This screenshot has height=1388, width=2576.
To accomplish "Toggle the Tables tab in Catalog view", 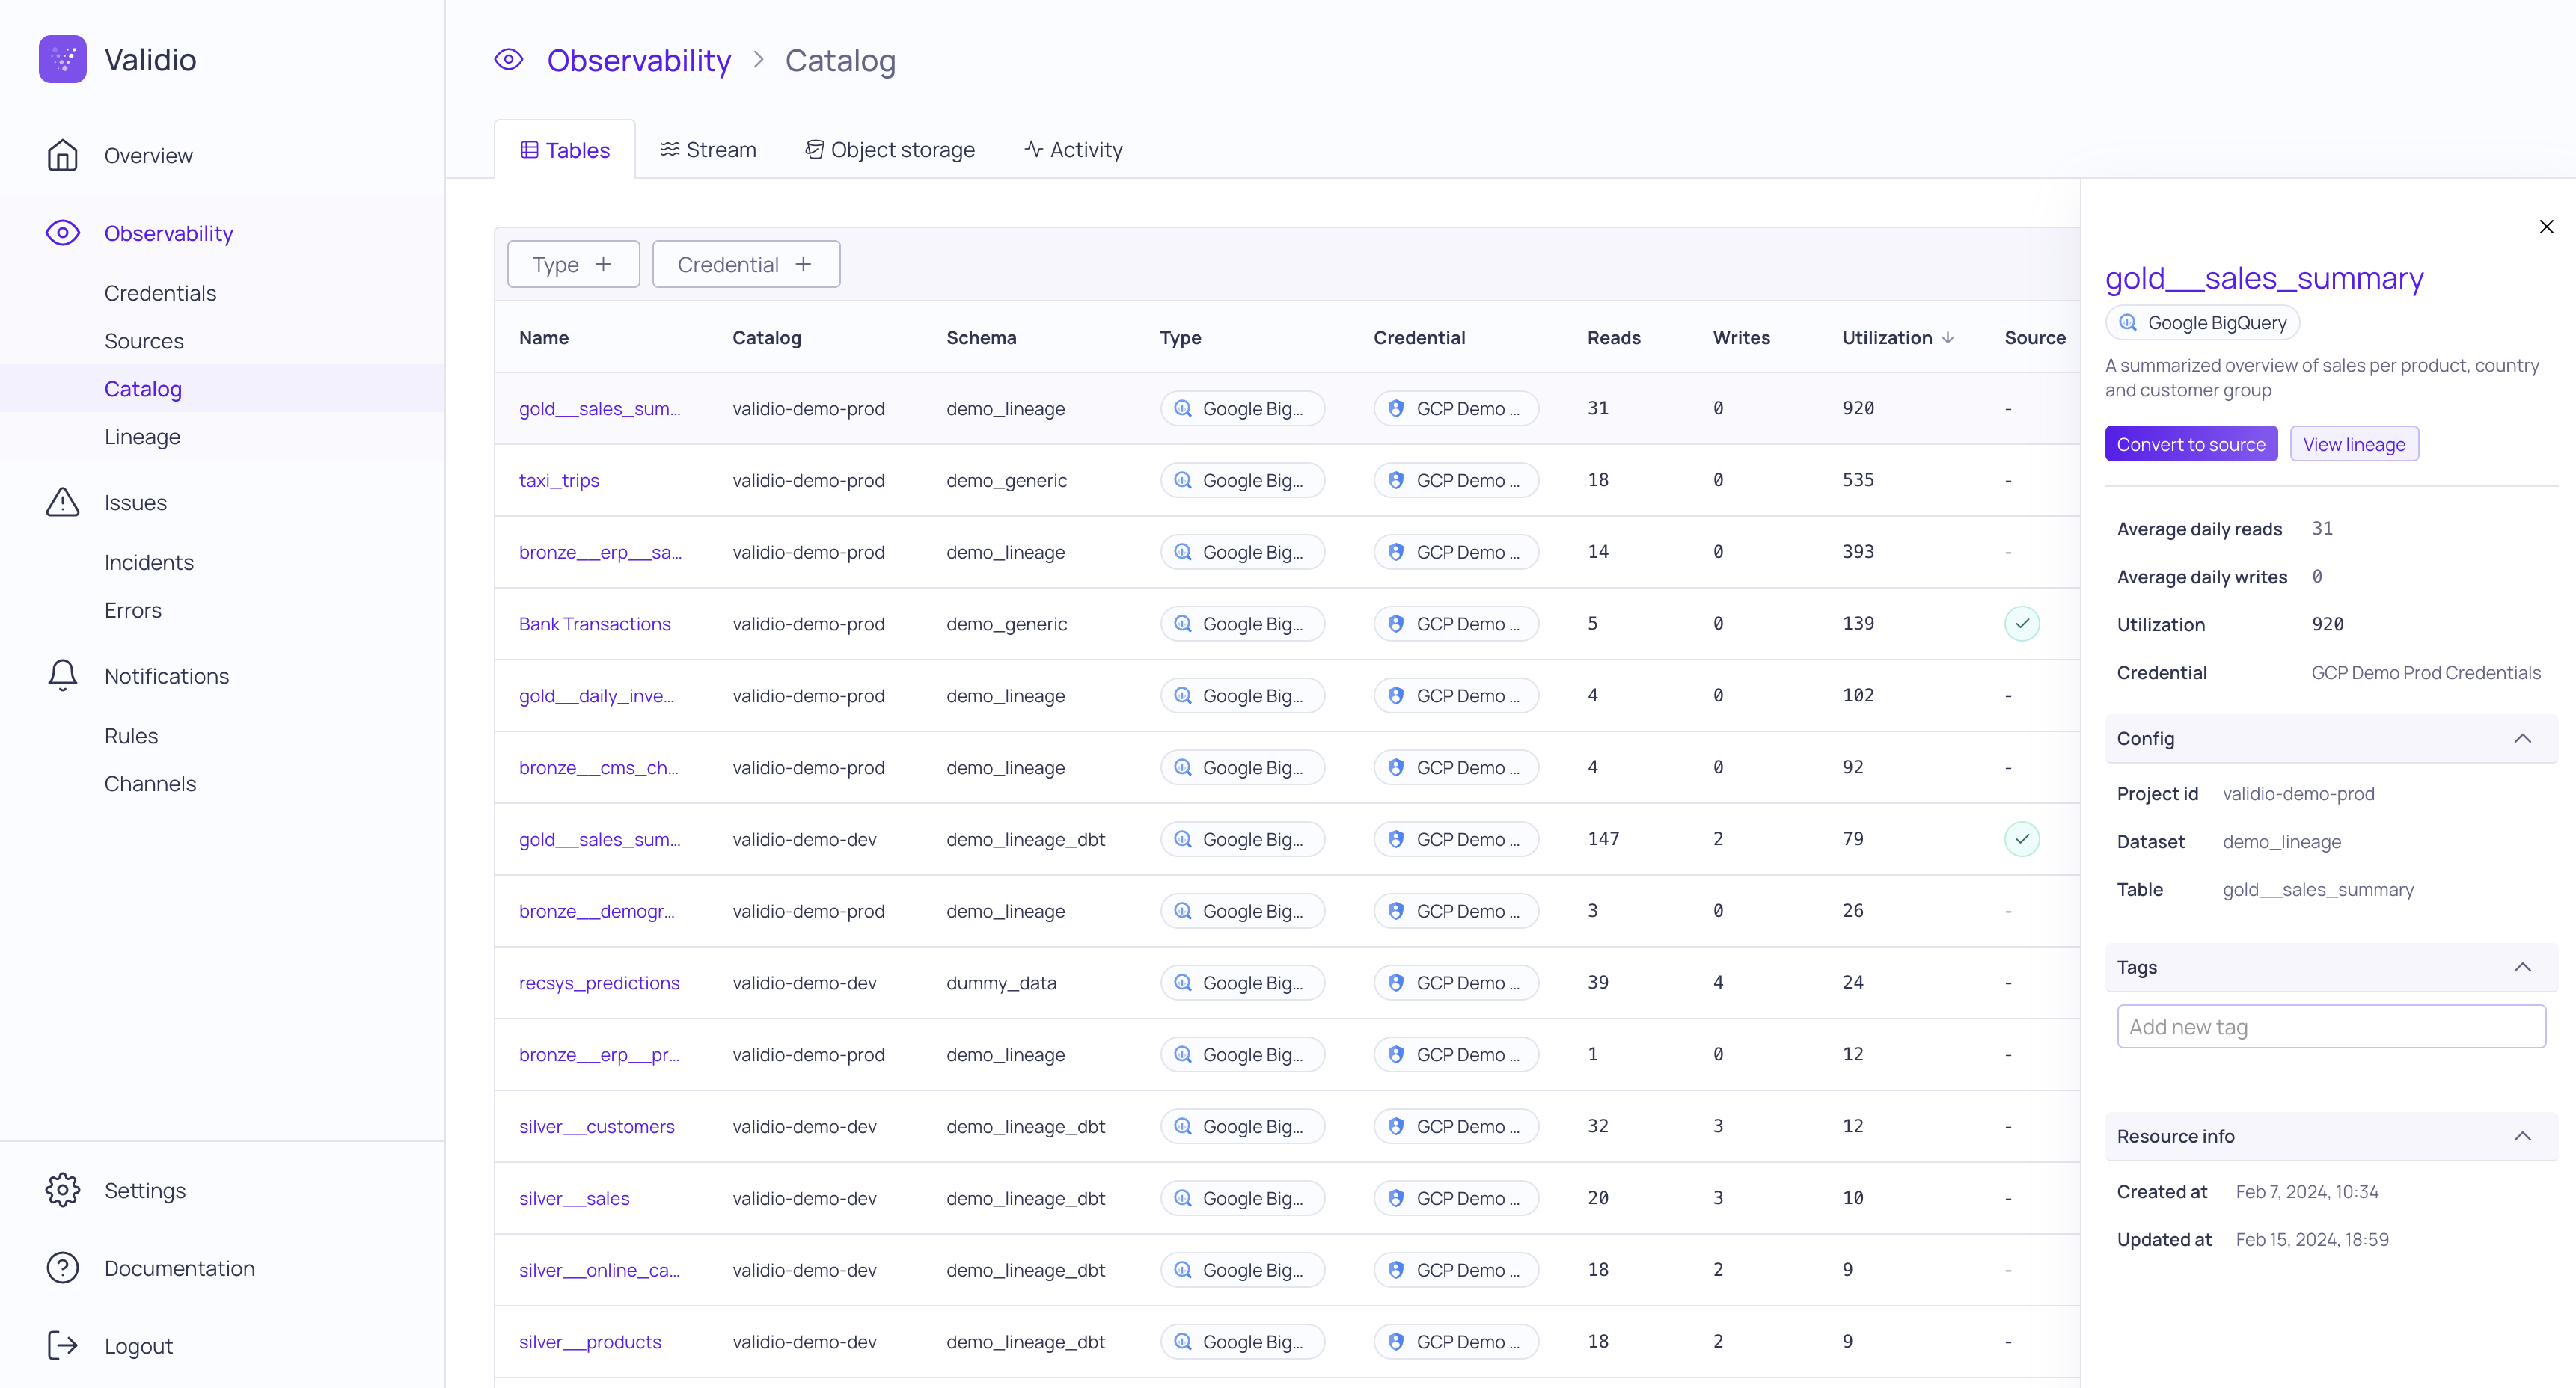I will pos(564,149).
